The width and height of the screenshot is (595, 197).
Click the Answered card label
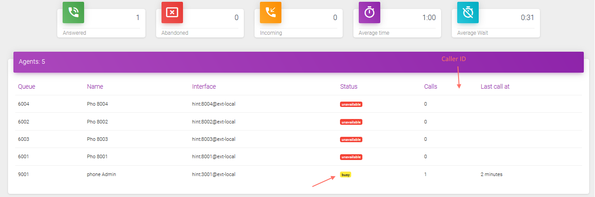coord(74,33)
